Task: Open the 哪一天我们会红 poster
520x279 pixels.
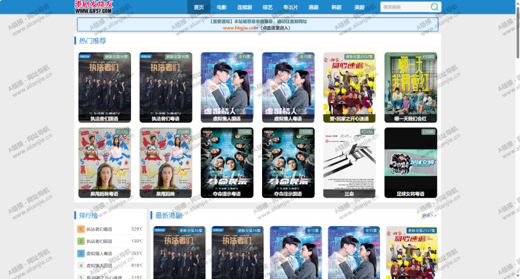Action: point(411,87)
